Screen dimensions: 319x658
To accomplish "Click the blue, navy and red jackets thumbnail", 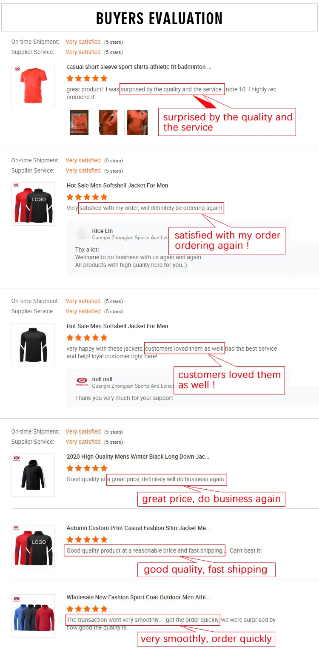I will (33, 615).
